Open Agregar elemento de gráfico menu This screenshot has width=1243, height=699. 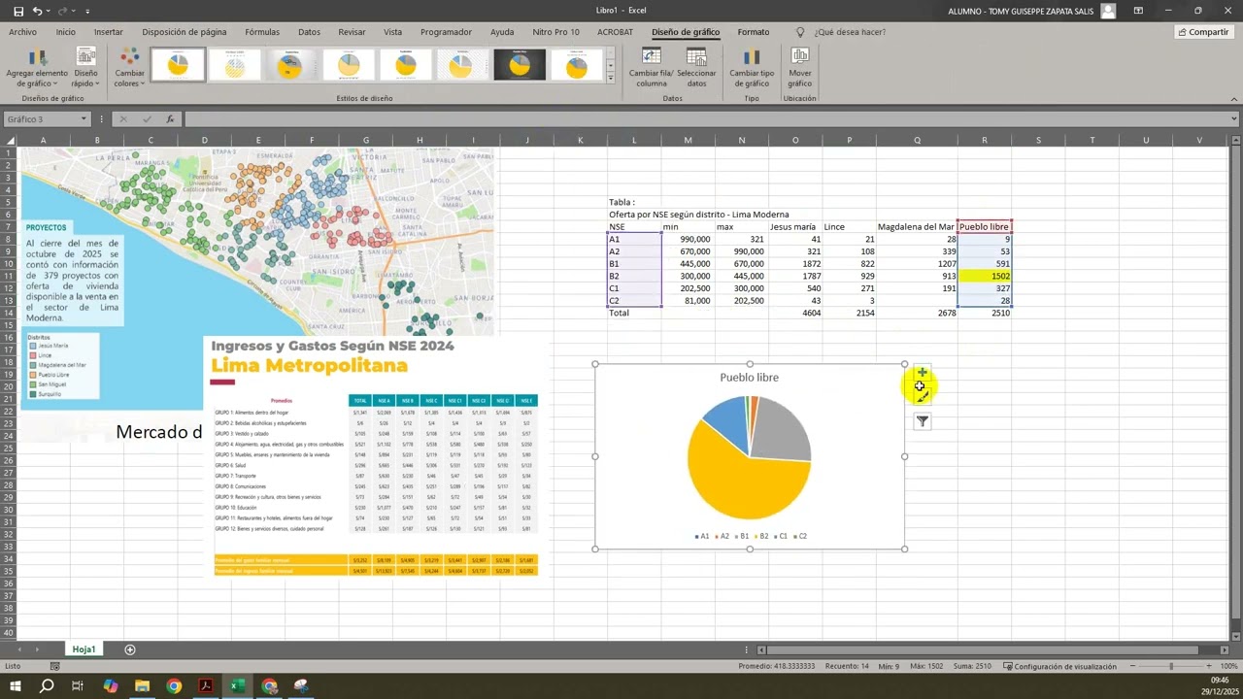coord(37,68)
